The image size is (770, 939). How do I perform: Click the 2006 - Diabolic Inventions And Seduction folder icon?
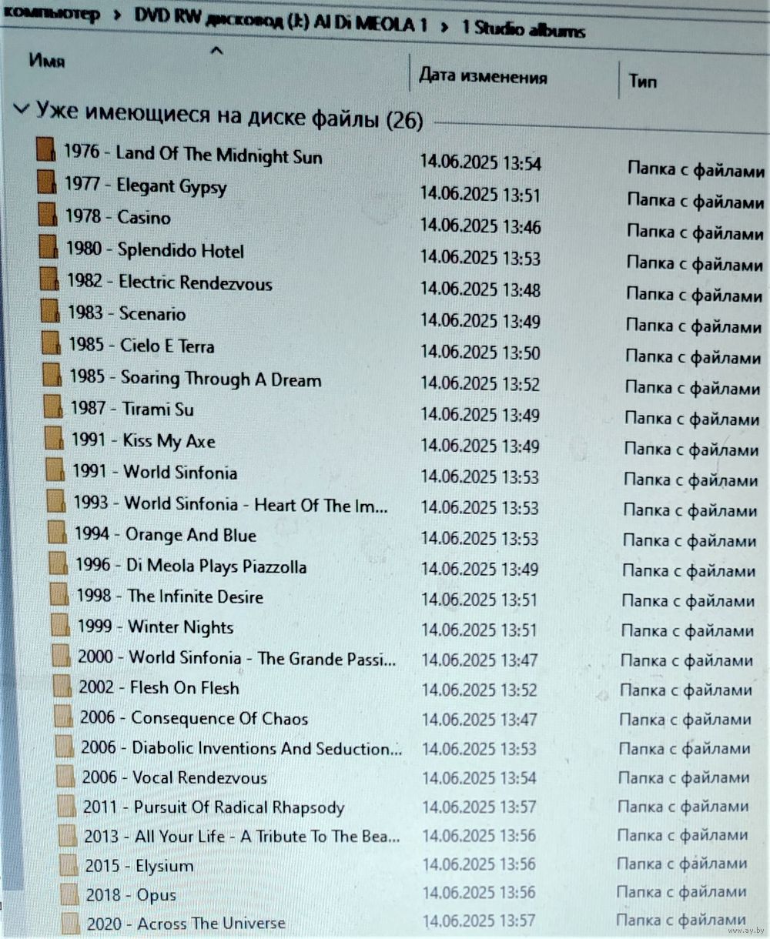point(65,746)
